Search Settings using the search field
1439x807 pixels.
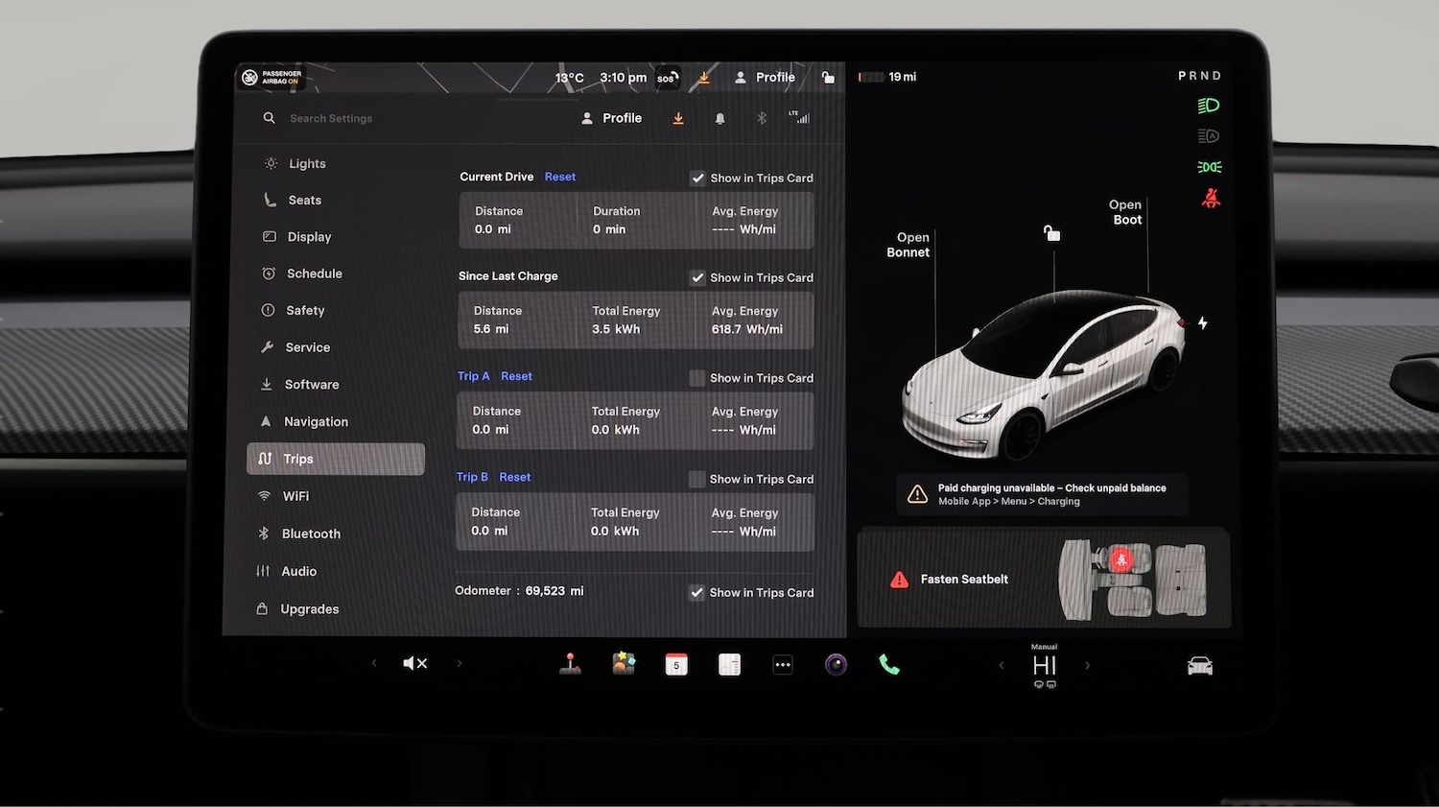[x=331, y=117]
